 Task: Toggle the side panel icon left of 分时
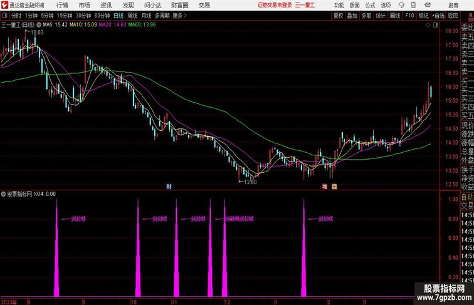click(4, 16)
